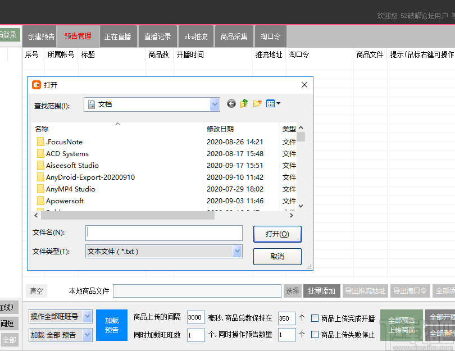Click the horizontal scrollbar left arrow
Image resolution: width=455 pixels, height=351 pixels.
(36, 215)
